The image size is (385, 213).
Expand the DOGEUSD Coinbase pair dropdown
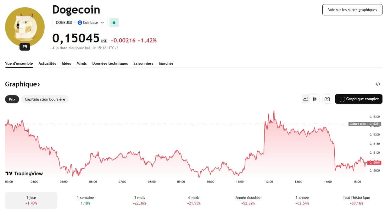point(103,22)
